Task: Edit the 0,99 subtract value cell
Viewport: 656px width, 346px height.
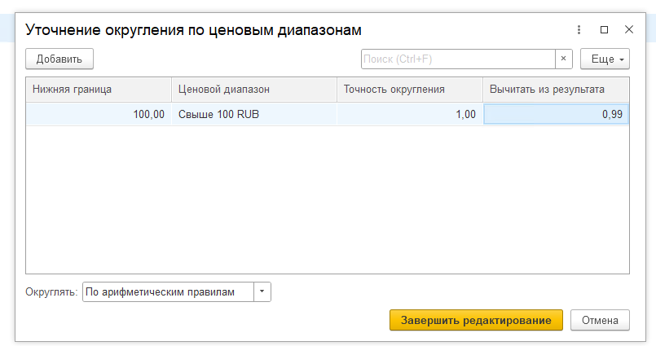Action: tap(557, 115)
